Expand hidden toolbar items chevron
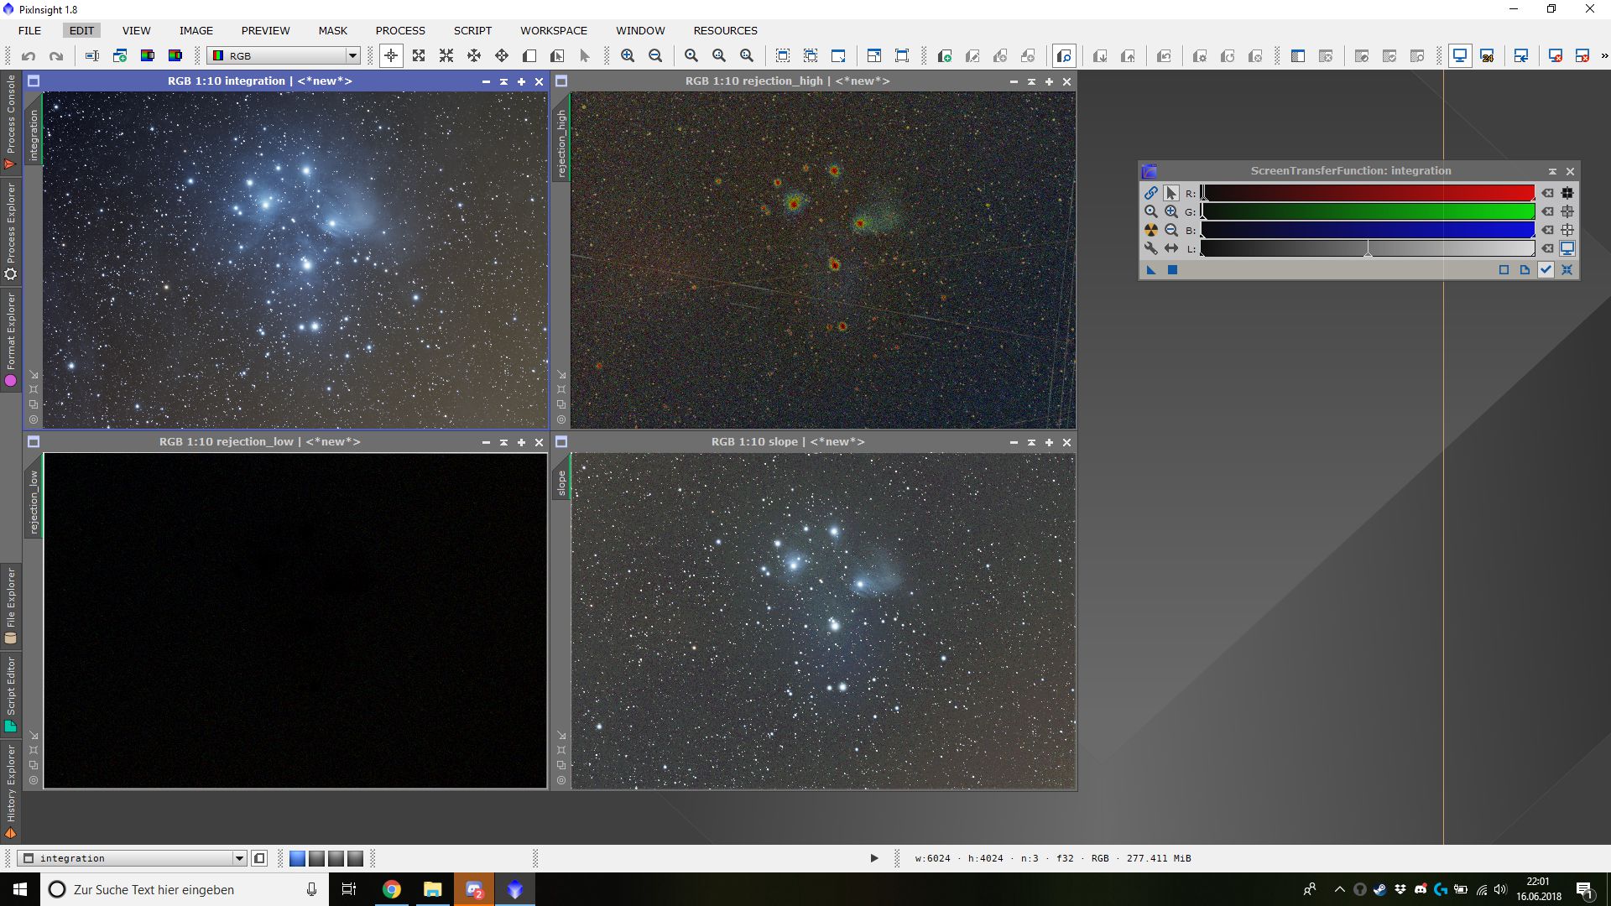The height and width of the screenshot is (906, 1611). (x=1604, y=56)
